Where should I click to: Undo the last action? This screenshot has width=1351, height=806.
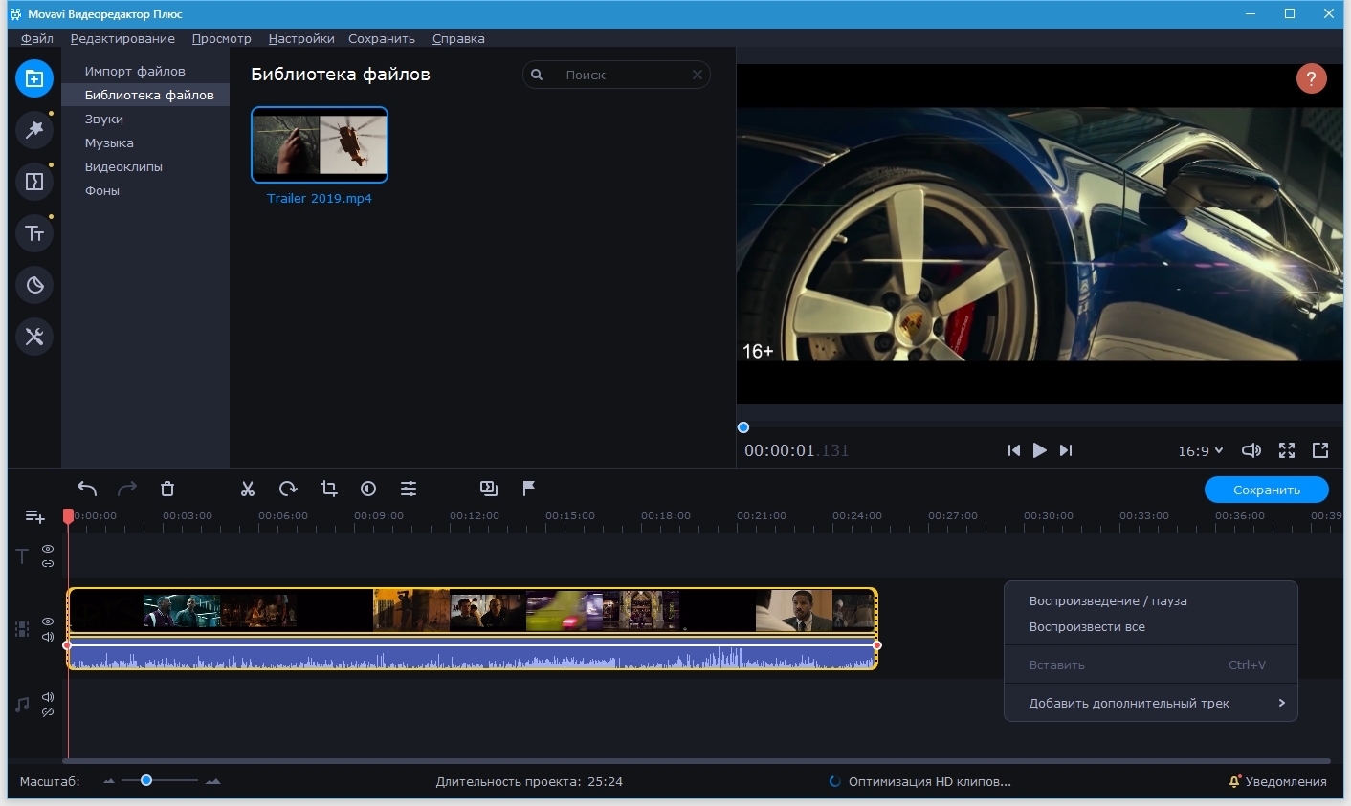[87, 489]
